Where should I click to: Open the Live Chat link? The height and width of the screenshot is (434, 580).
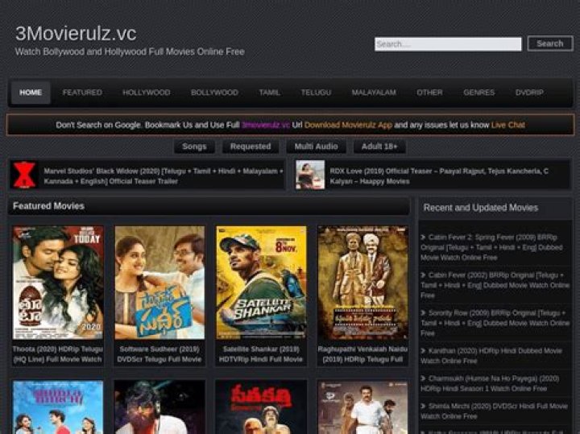click(x=507, y=125)
